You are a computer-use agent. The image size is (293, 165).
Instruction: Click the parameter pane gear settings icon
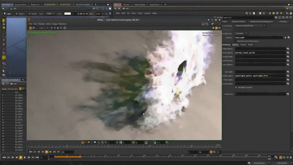coord(276,17)
